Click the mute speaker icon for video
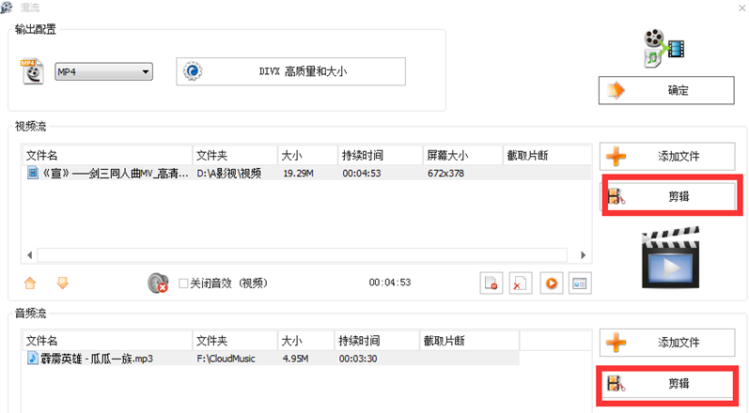The height and width of the screenshot is (413, 749). coord(158,283)
